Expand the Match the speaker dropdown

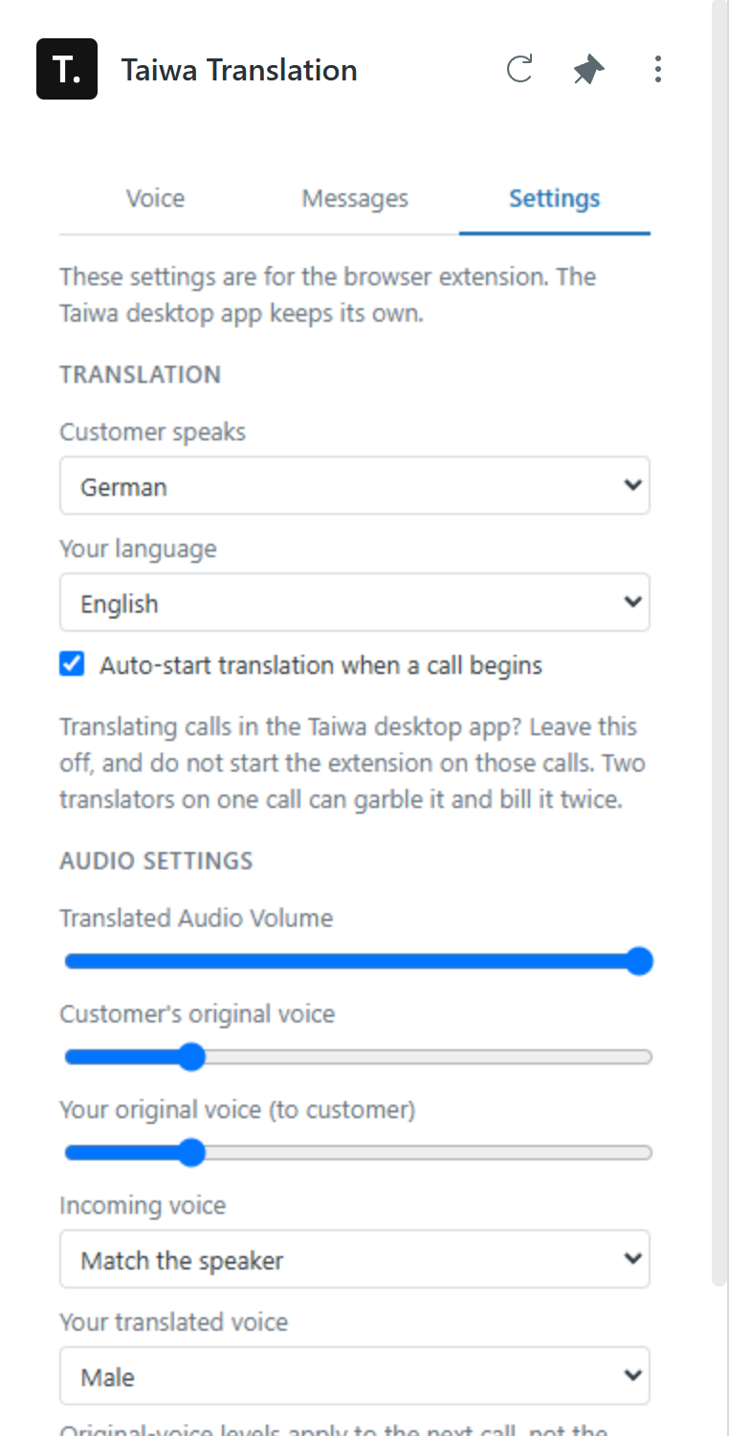click(355, 1259)
